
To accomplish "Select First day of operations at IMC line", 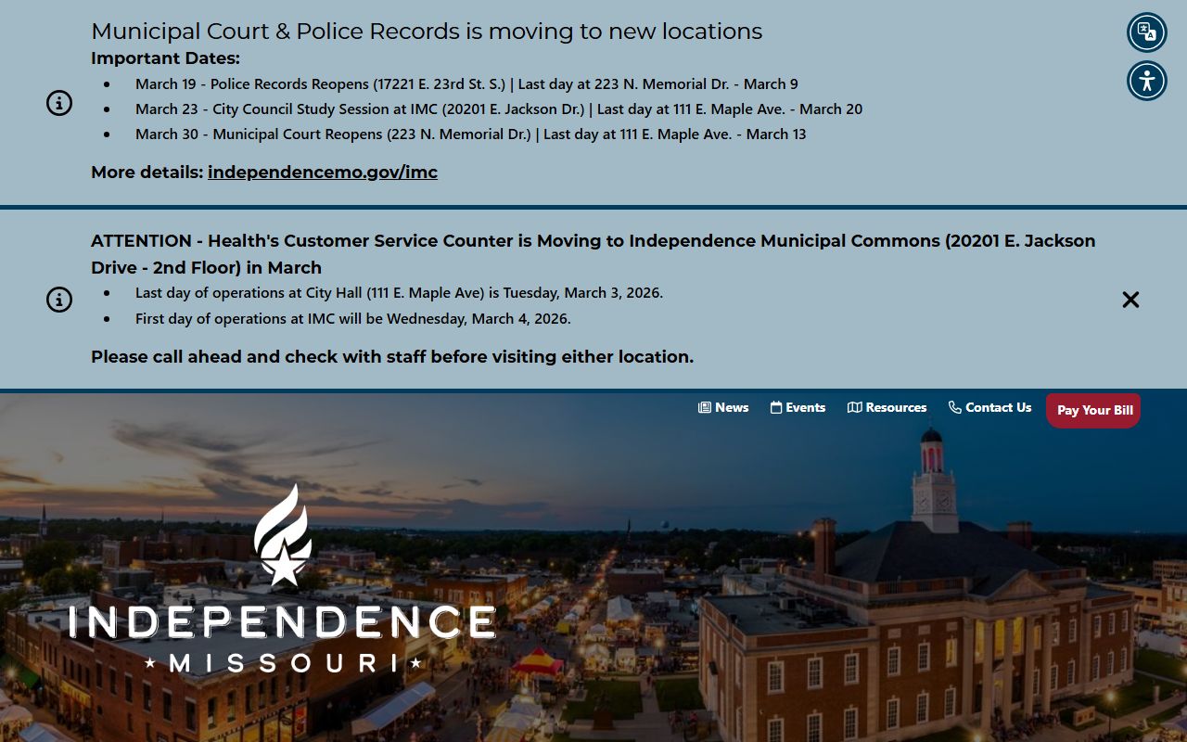I will [x=353, y=318].
